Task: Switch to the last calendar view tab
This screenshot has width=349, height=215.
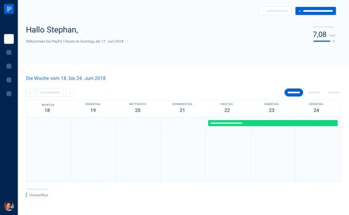Action: [x=334, y=92]
